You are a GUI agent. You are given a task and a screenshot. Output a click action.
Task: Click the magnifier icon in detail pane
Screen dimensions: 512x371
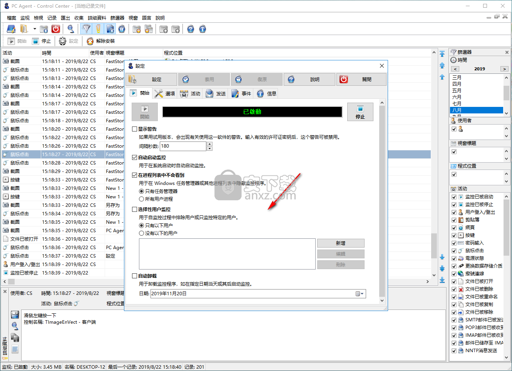15,326
